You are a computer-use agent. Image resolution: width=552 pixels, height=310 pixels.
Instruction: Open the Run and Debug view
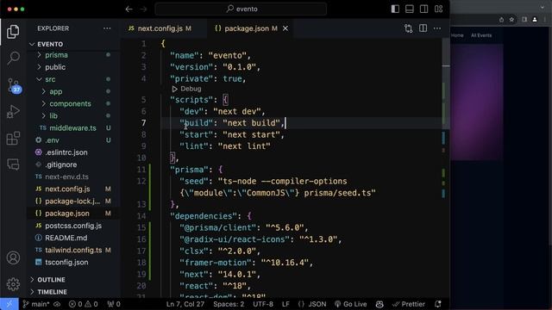click(x=13, y=112)
